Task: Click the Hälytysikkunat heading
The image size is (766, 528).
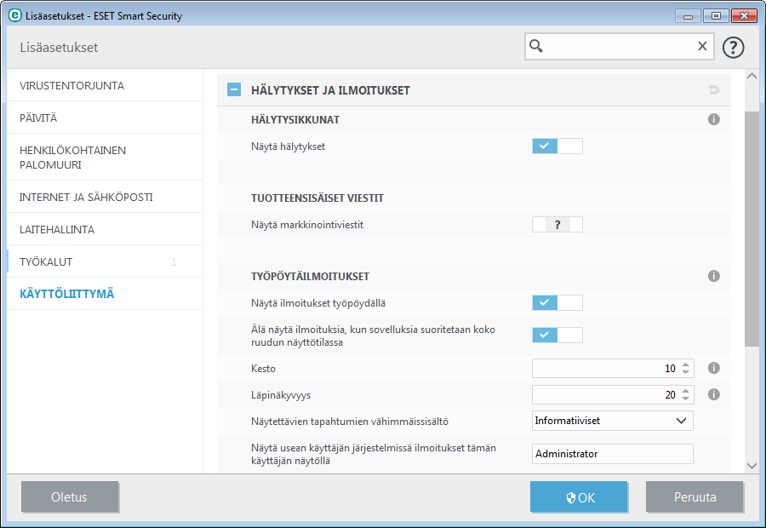Action: click(295, 120)
